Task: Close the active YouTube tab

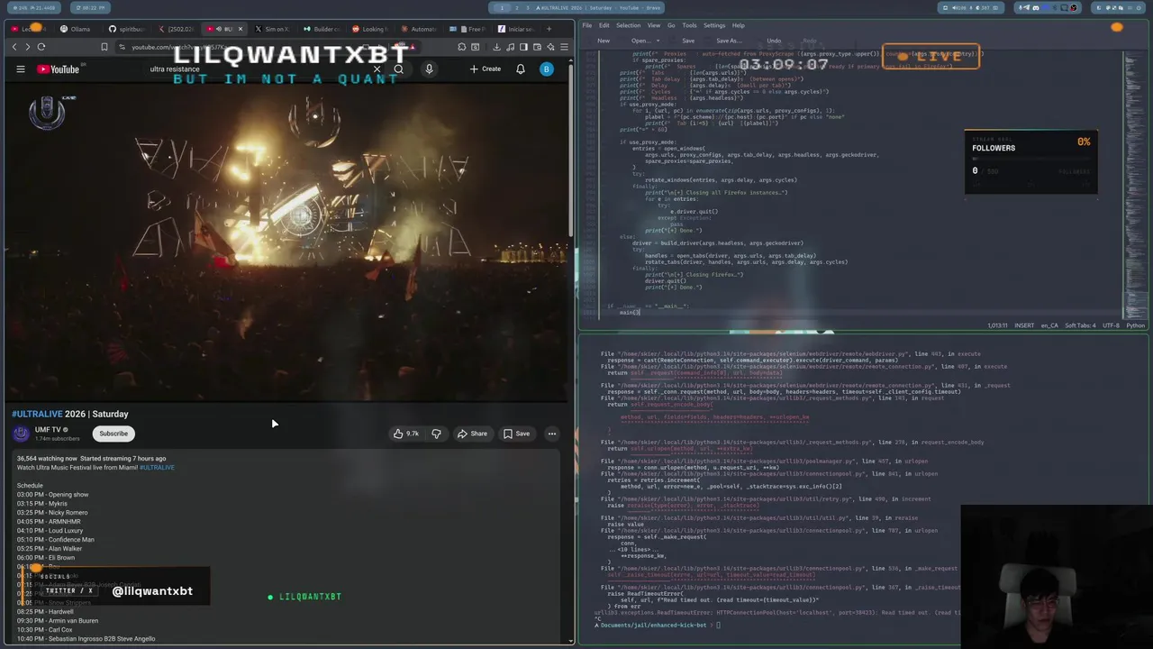Action: click(241, 29)
